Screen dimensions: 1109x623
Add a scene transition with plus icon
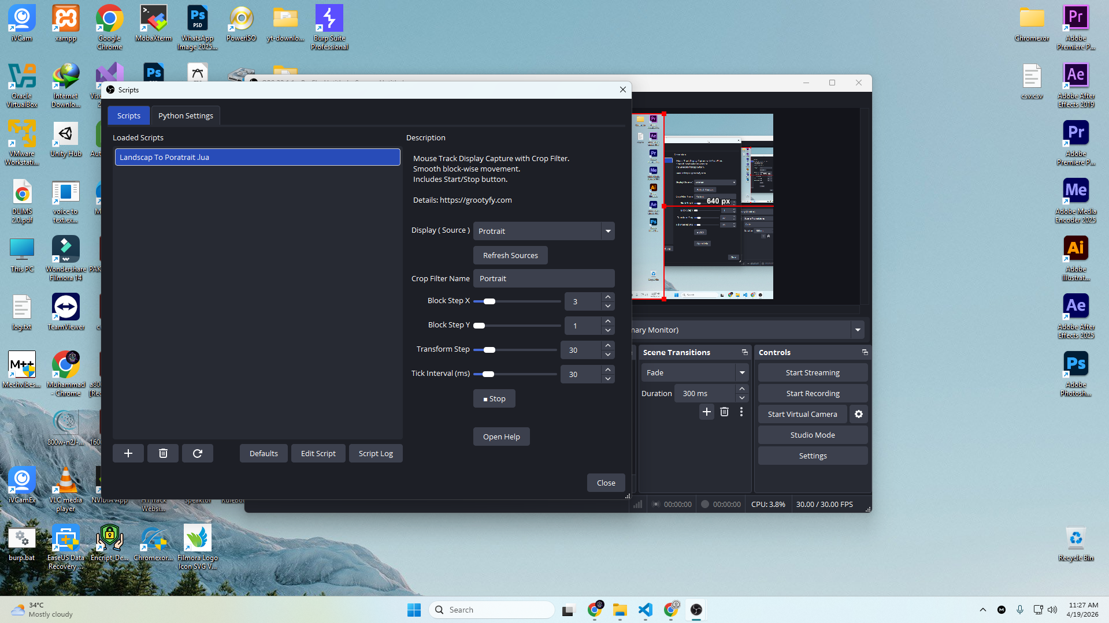(706, 412)
